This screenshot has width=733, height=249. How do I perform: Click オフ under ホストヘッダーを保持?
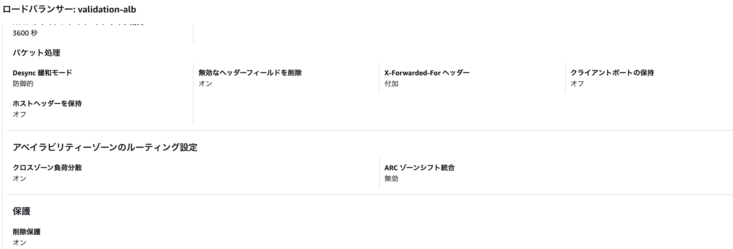coord(19,115)
